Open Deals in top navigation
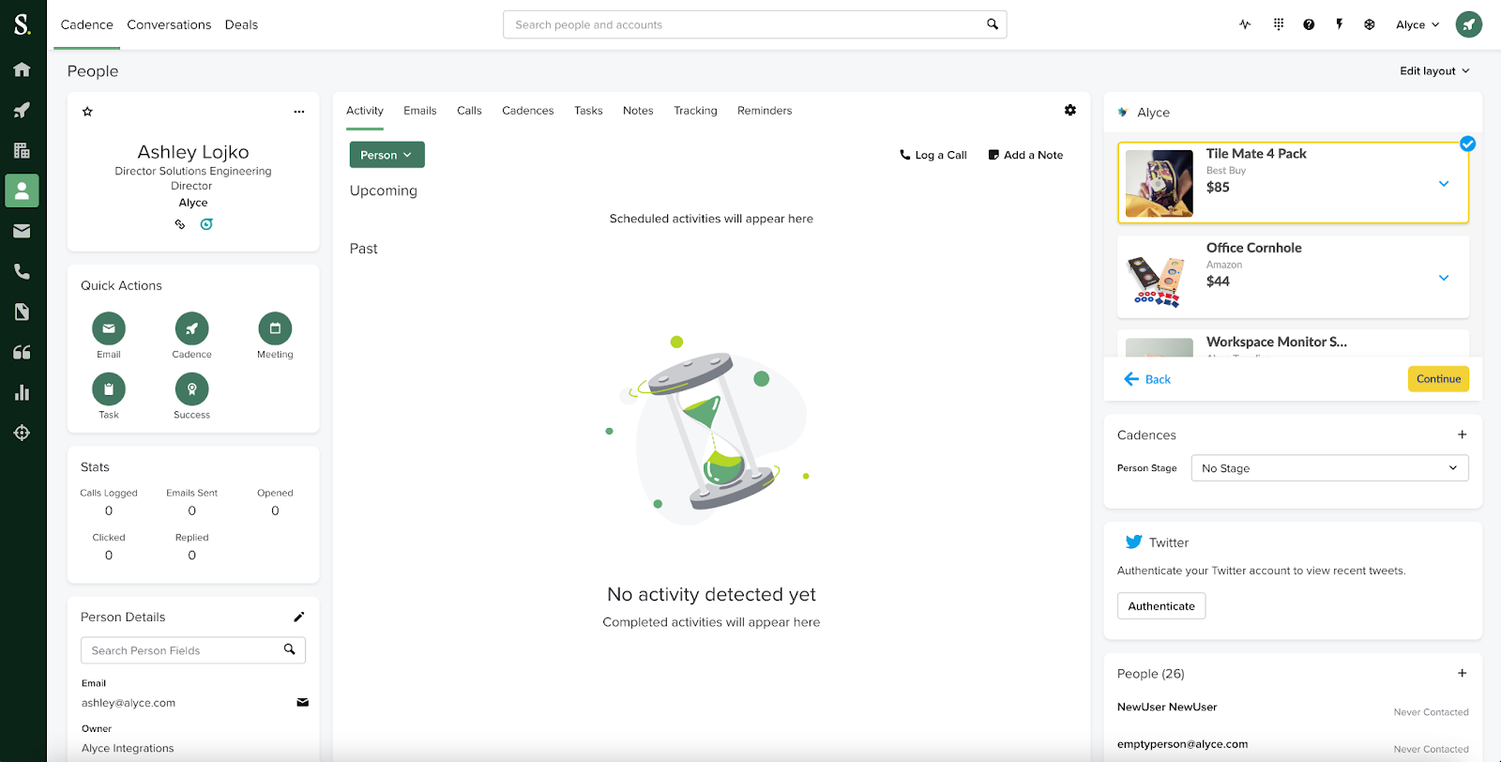The height and width of the screenshot is (762, 1501). click(x=241, y=24)
